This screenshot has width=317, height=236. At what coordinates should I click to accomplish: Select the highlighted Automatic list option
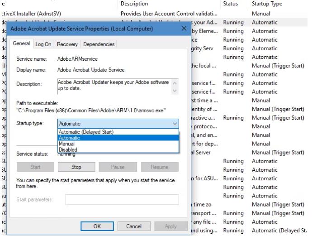[x=69, y=138]
